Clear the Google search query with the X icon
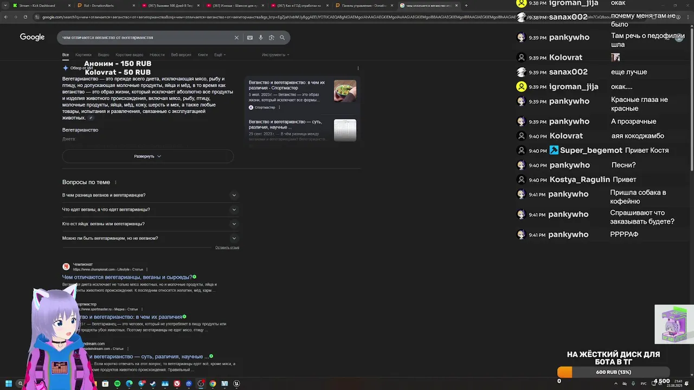This screenshot has height=390, width=694. click(236, 37)
